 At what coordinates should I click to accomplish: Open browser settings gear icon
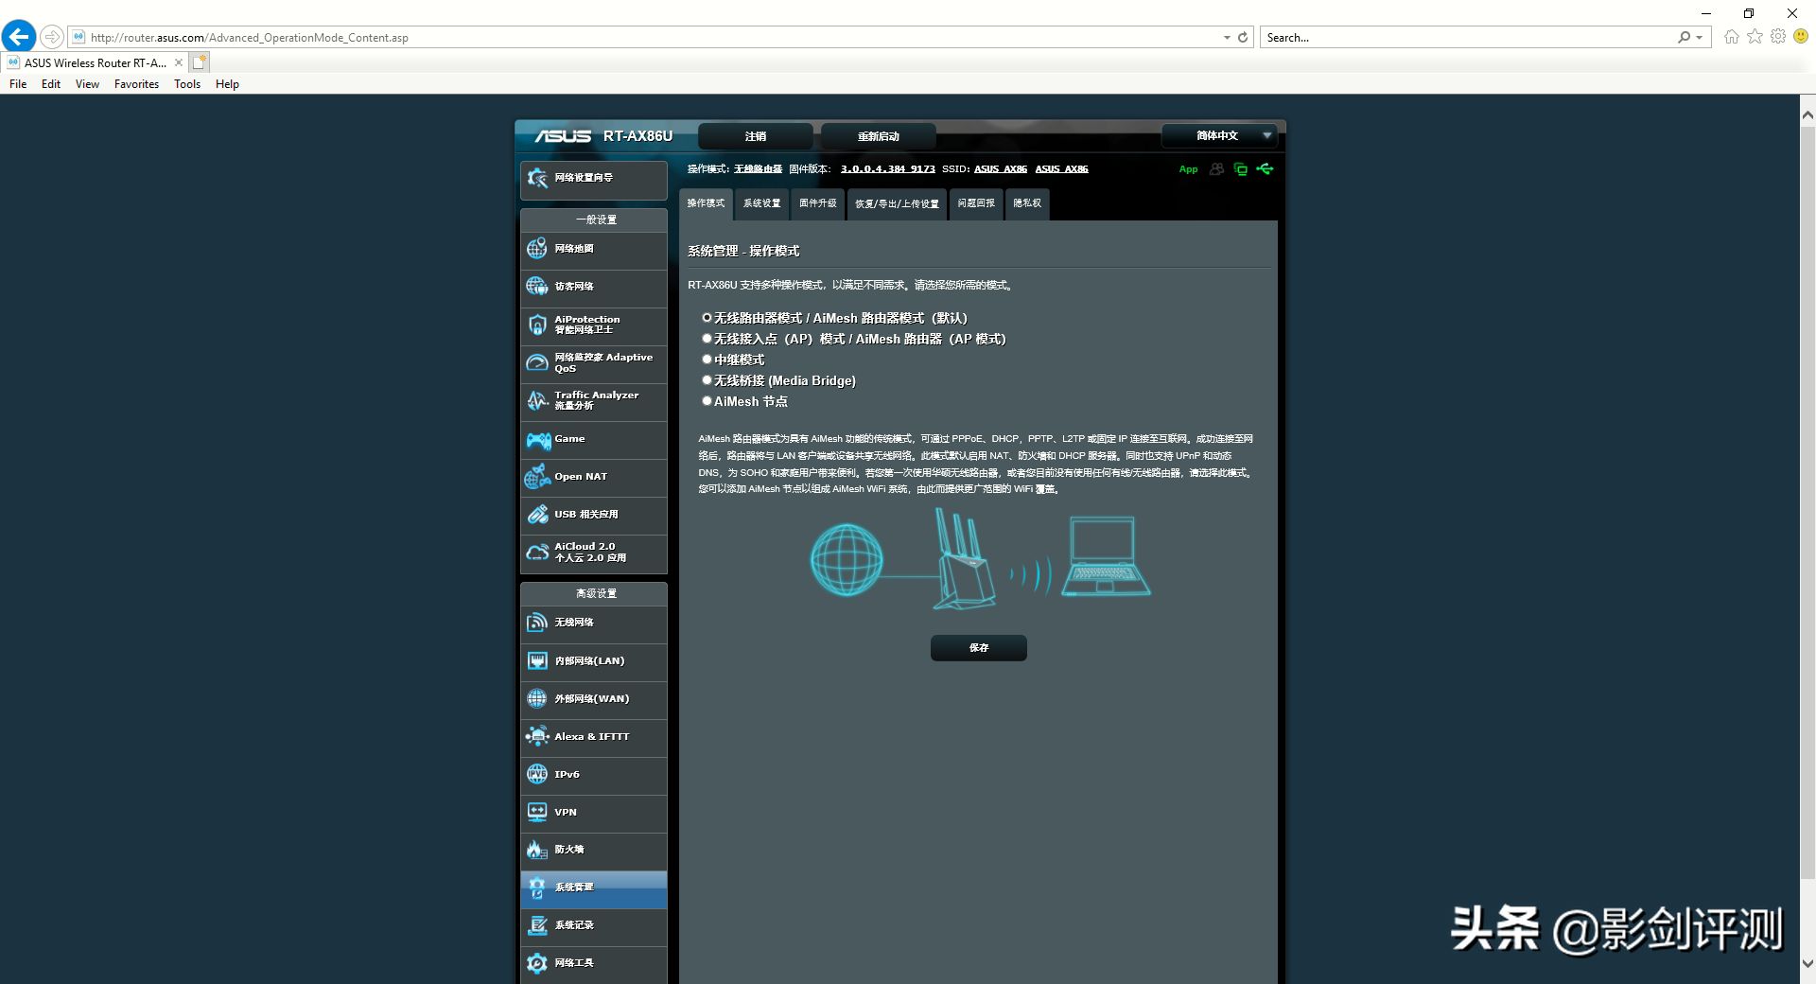[x=1778, y=37]
